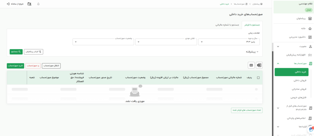Screen dimensions: 314x136
Task: Tick the select-all checkbox in table header
Action: tap(258, 78)
